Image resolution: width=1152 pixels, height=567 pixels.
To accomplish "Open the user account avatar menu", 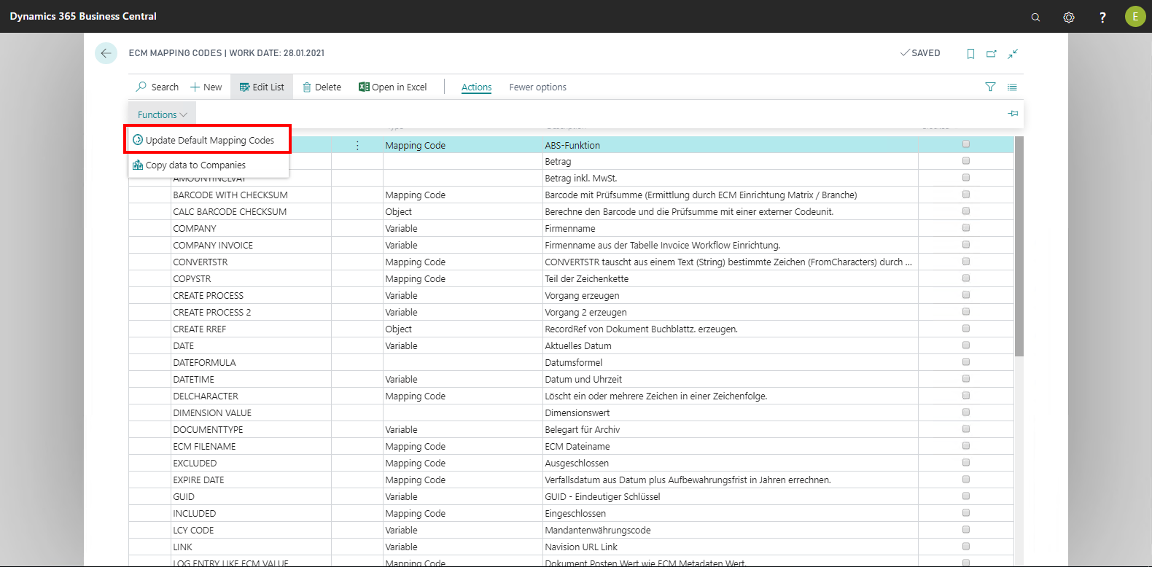I will (1135, 17).
